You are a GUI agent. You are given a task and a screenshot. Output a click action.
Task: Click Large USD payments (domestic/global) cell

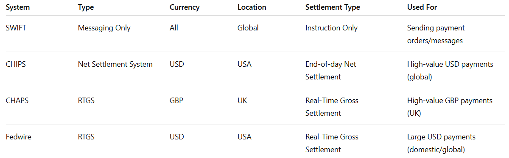pos(441,143)
